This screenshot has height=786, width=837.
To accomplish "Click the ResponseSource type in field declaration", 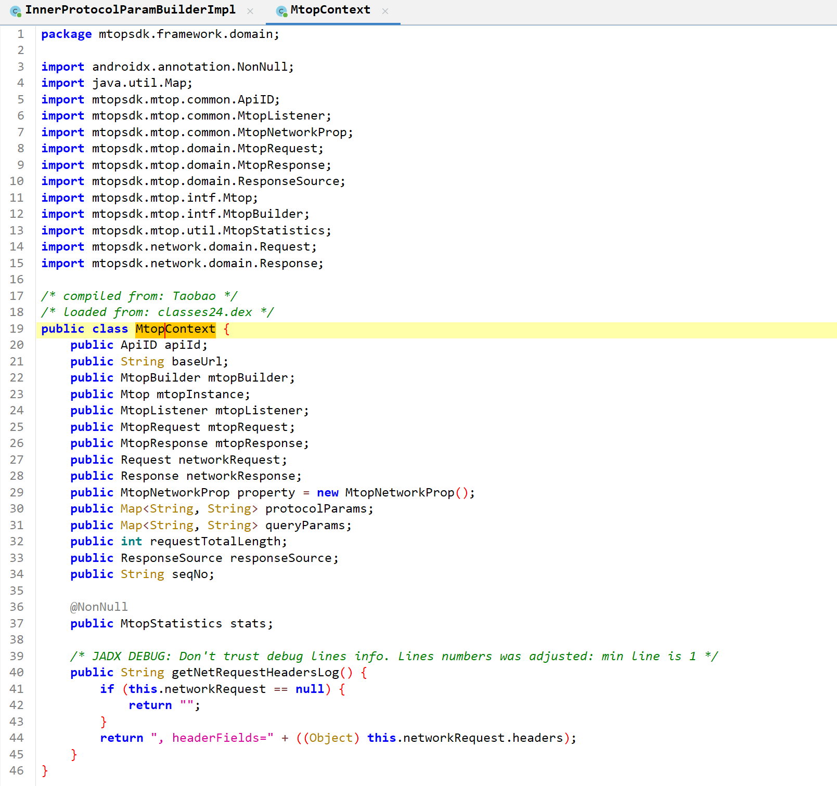I will click(171, 558).
